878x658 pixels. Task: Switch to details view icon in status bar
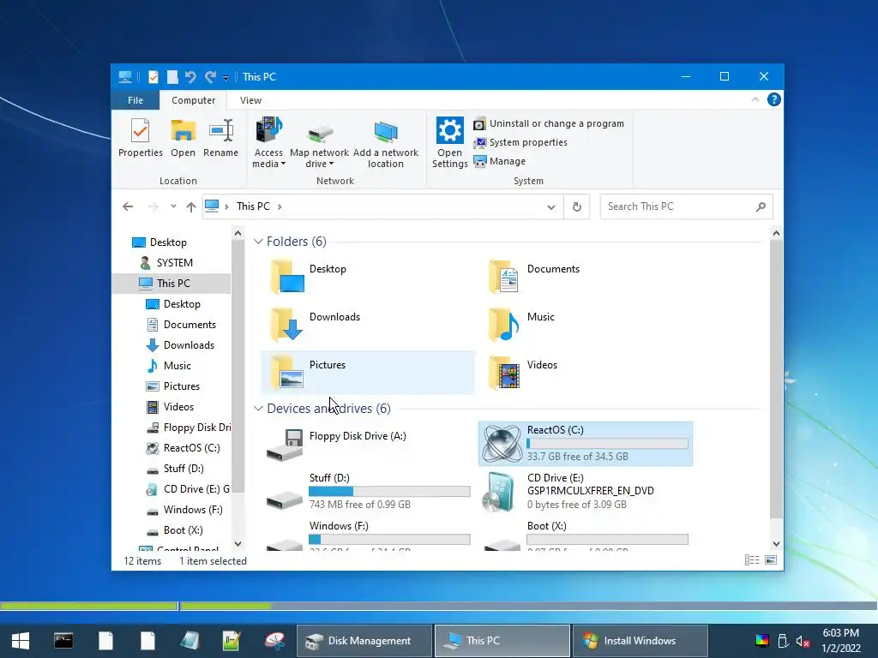coord(752,560)
